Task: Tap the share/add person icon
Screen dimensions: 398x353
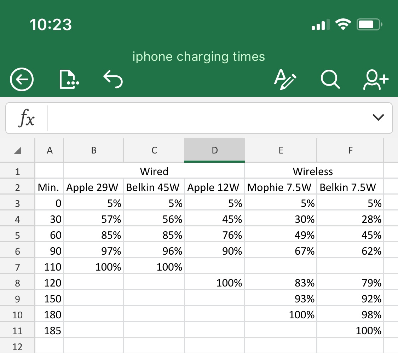Action: (x=376, y=79)
